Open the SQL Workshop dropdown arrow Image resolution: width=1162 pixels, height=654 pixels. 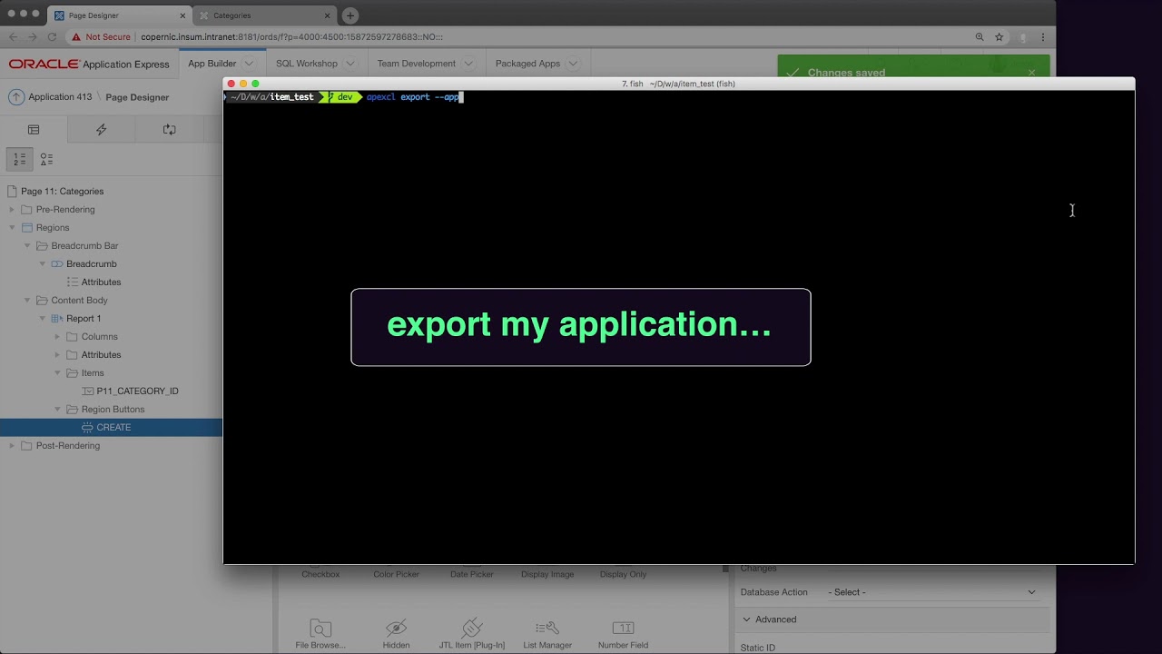[349, 64]
